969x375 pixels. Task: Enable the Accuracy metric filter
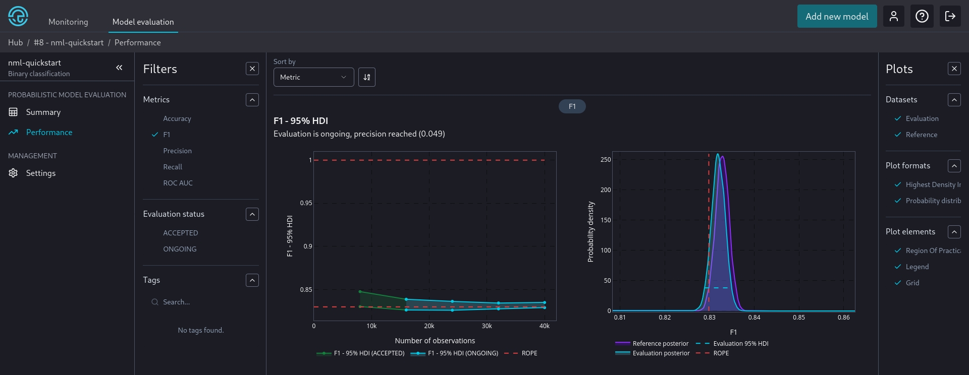[x=177, y=118]
